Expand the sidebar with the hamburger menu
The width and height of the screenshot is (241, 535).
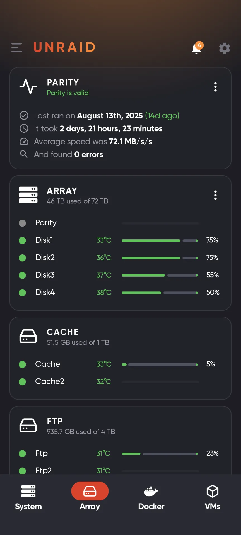point(16,48)
